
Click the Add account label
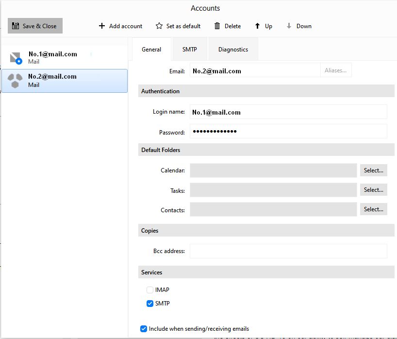[126, 26]
